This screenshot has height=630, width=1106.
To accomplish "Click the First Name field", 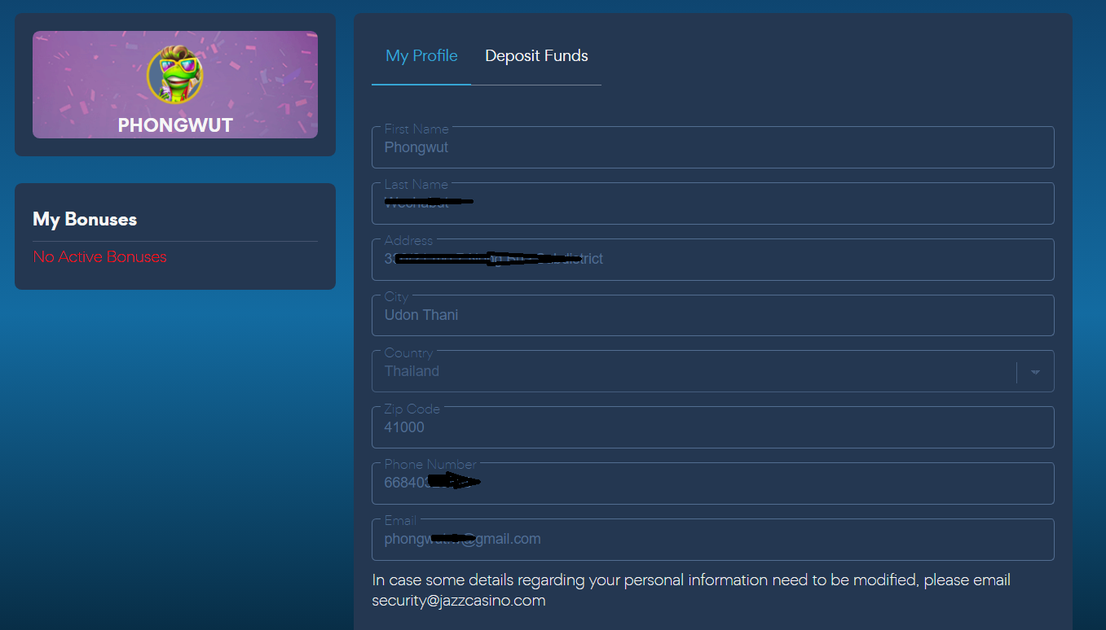I will tap(713, 147).
